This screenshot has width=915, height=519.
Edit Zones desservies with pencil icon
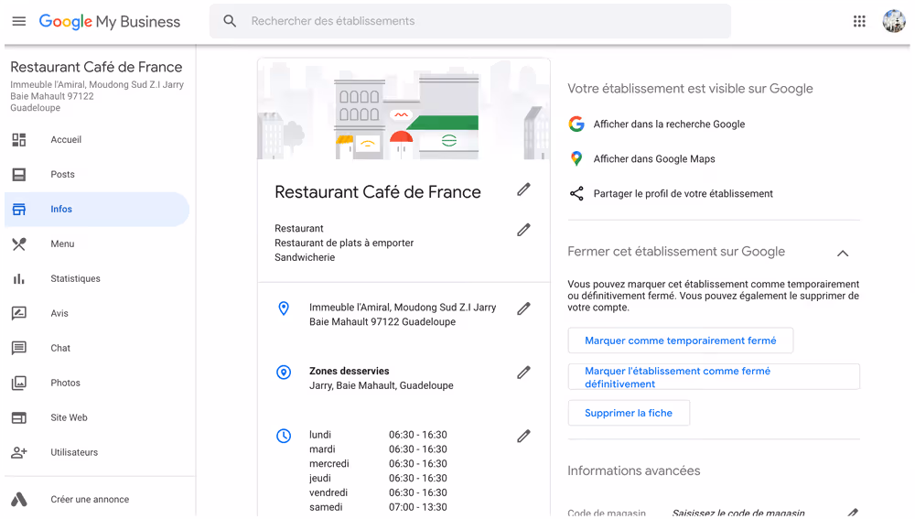[x=523, y=373]
